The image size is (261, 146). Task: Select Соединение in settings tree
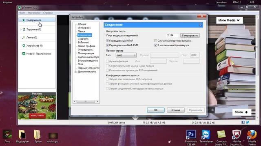(x=84, y=35)
